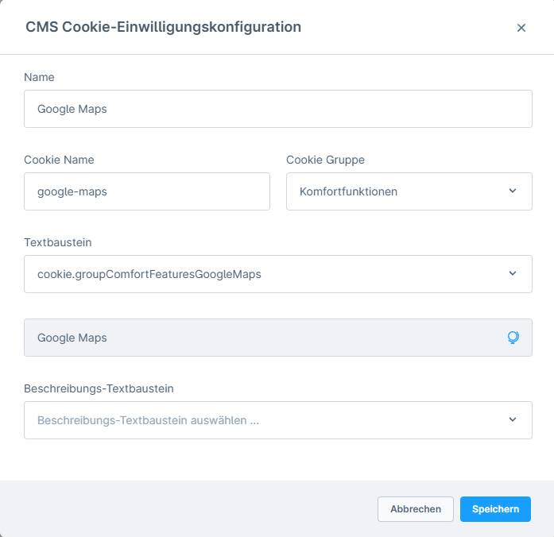Open the Beschreibungs-Textbaustein auswählen dropdown
554x537 pixels.
[278, 420]
